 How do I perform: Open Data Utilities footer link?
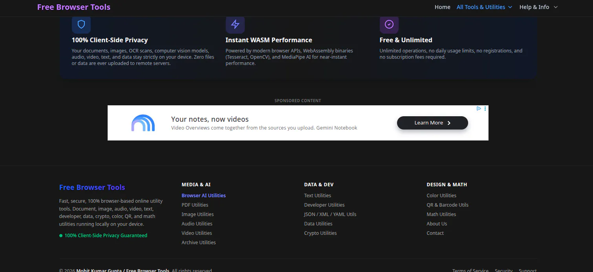pyautogui.click(x=318, y=224)
